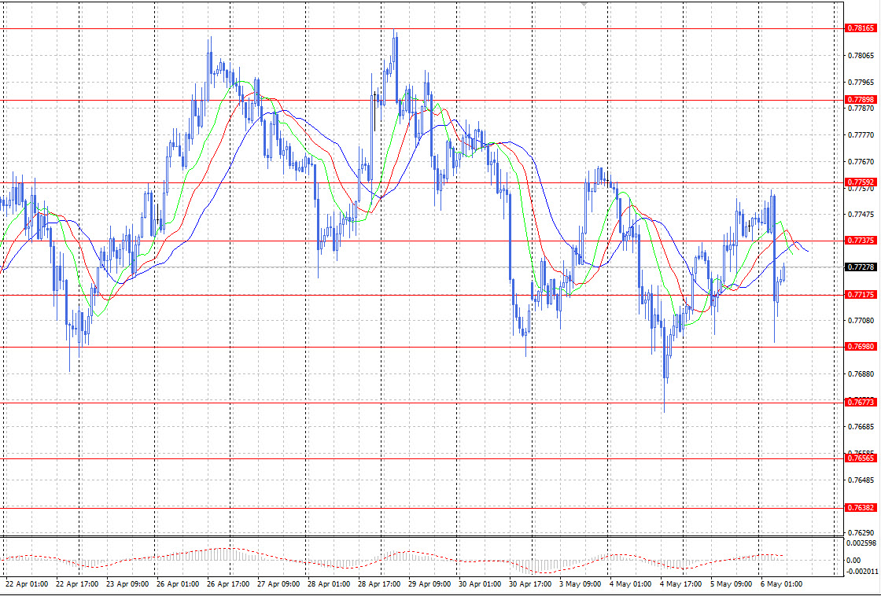The image size is (881, 596).
Task: Select the 0.76290 price scale value
Action: click(861, 533)
